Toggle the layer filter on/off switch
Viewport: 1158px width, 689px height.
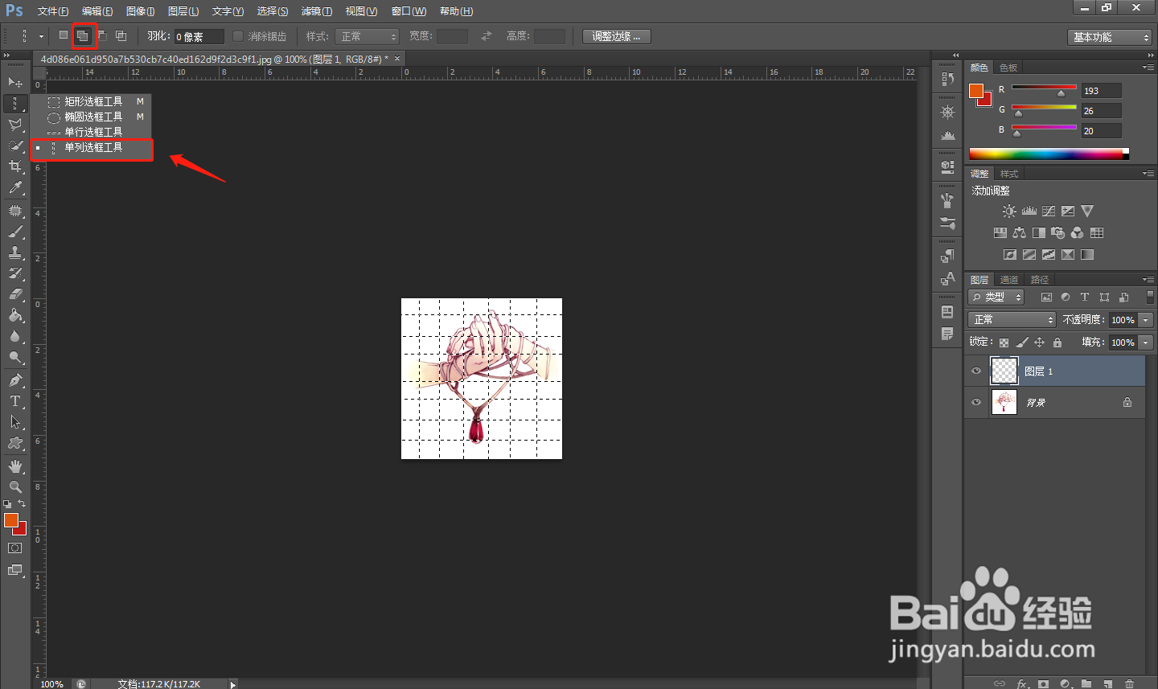pyautogui.click(x=1150, y=297)
